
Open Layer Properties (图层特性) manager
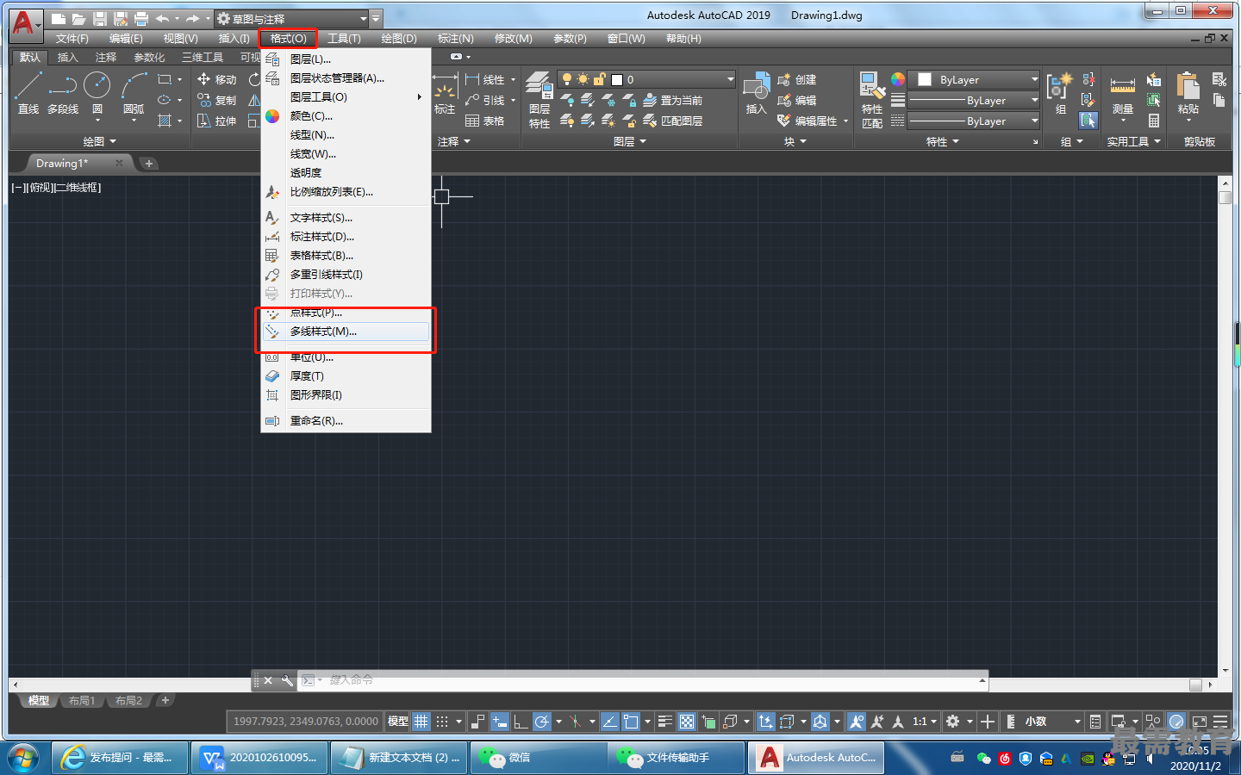539,100
